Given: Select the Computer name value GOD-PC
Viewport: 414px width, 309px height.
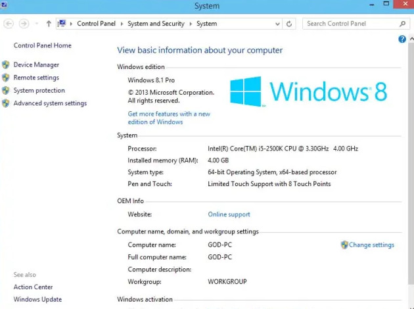Looking at the screenshot, I should [x=219, y=245].
